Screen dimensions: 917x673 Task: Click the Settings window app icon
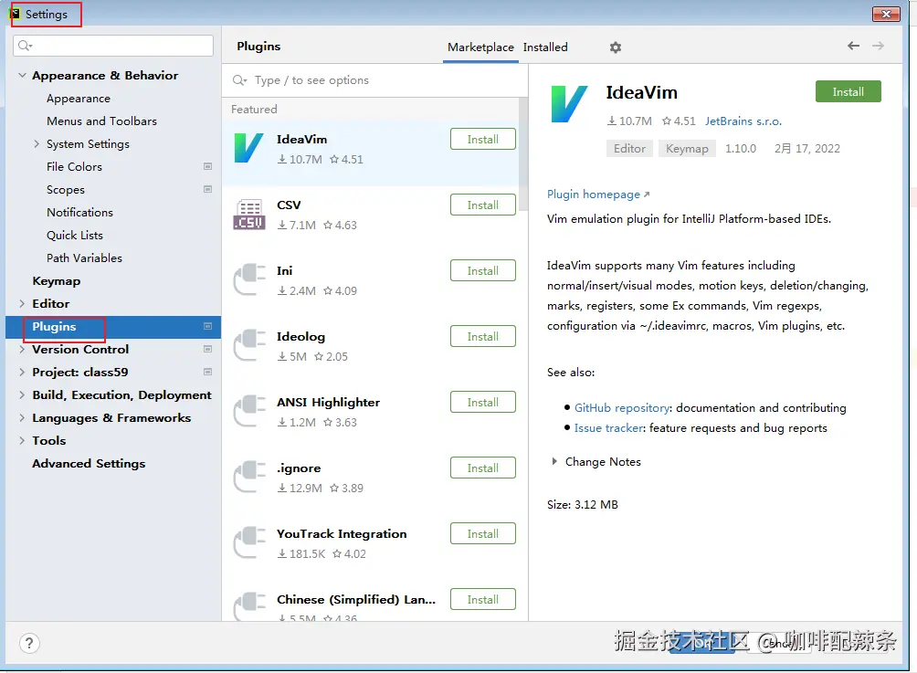click(x=16, y=14)
